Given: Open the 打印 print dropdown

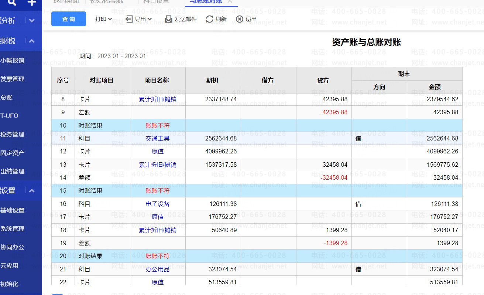Looking at the screenshot, I should click(103, 19).
